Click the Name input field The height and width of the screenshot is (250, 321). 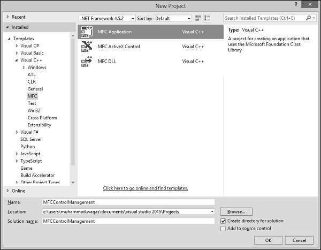[128, 202]
